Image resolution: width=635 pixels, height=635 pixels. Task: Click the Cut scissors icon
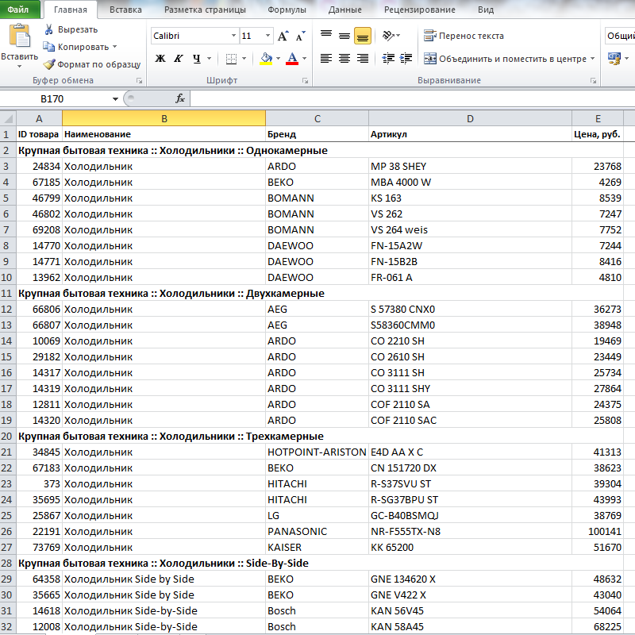tap(49, 29)
